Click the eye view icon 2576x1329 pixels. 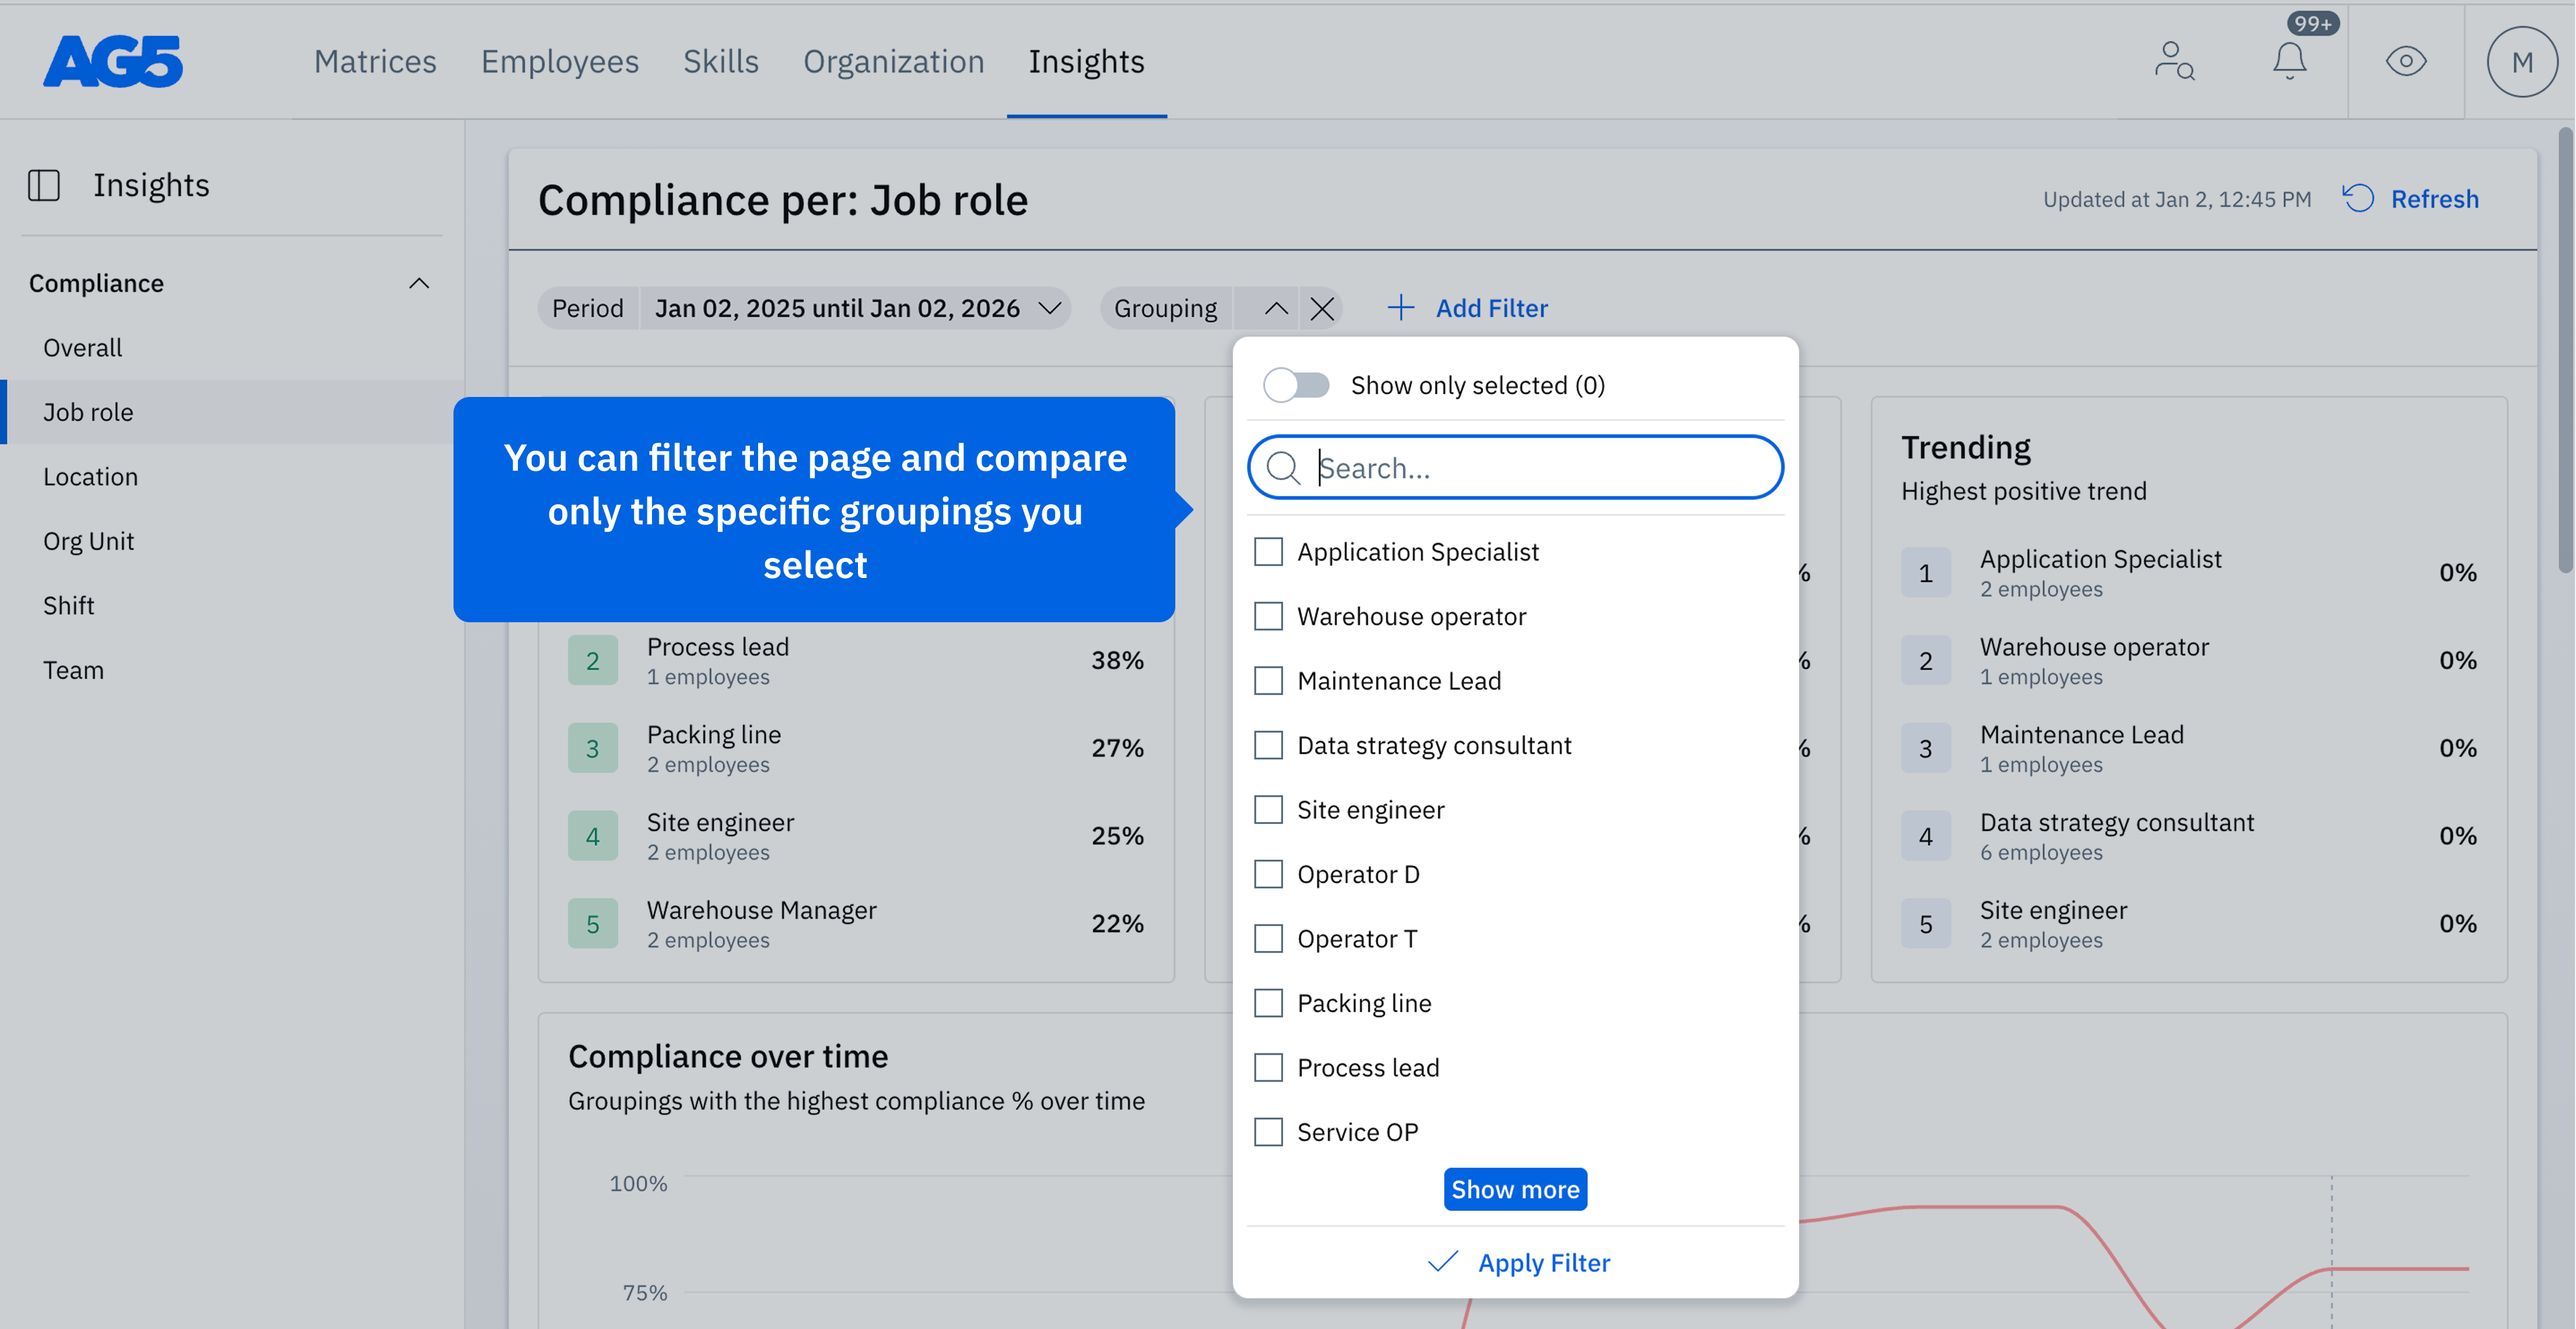[2406, 62]
